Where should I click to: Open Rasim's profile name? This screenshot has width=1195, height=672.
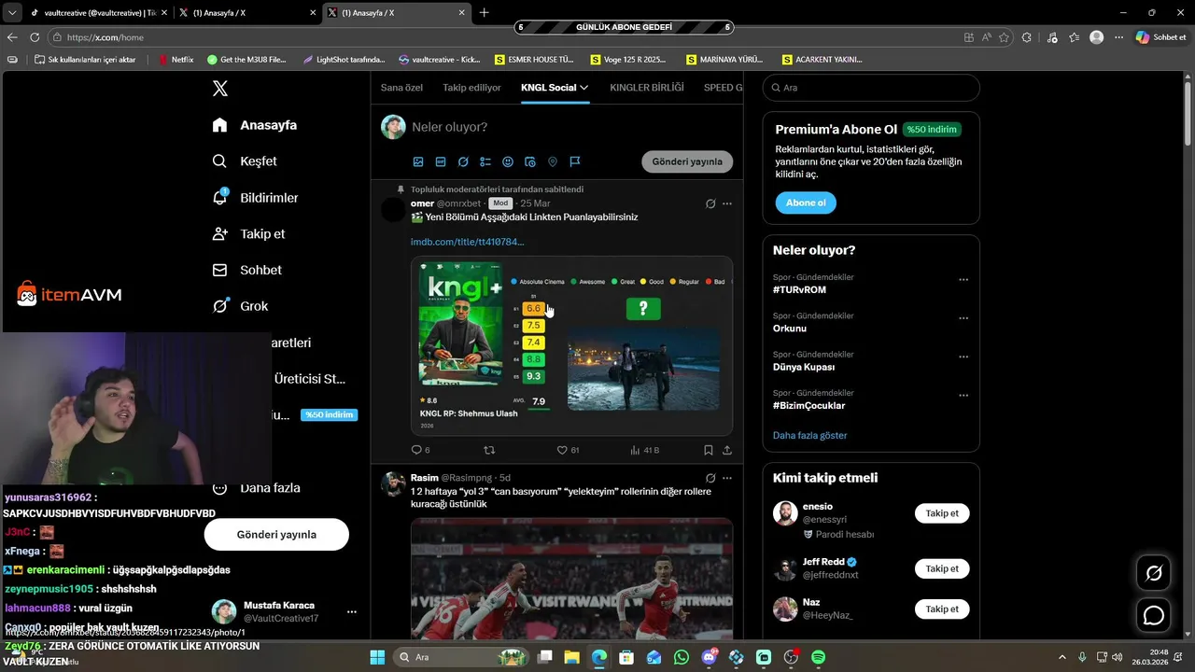point(425,478)
